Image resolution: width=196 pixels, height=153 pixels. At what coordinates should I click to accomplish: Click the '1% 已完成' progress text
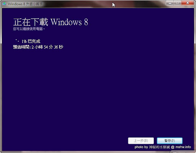tap(31, 41)
